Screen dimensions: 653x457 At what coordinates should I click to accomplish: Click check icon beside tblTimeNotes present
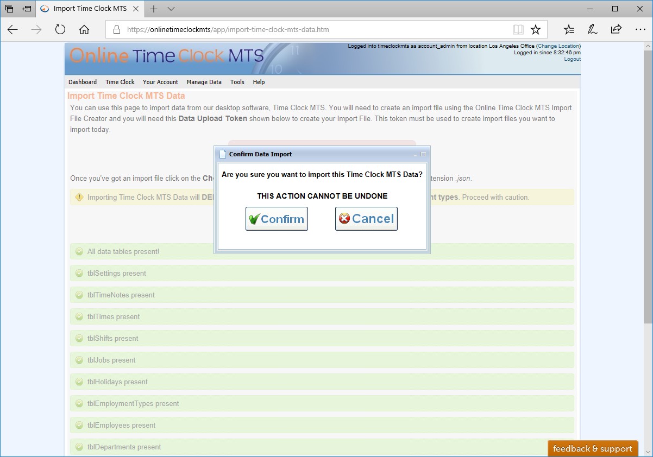[x=79, y=295]
